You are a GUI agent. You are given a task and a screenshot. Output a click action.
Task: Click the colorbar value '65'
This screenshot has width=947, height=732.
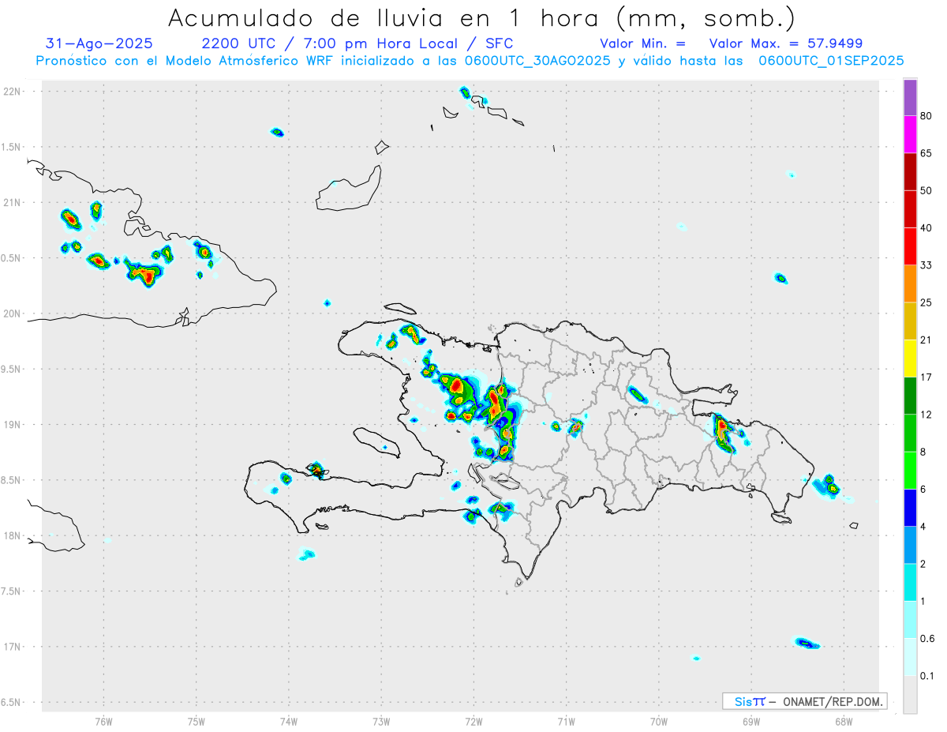coord(926,153)
